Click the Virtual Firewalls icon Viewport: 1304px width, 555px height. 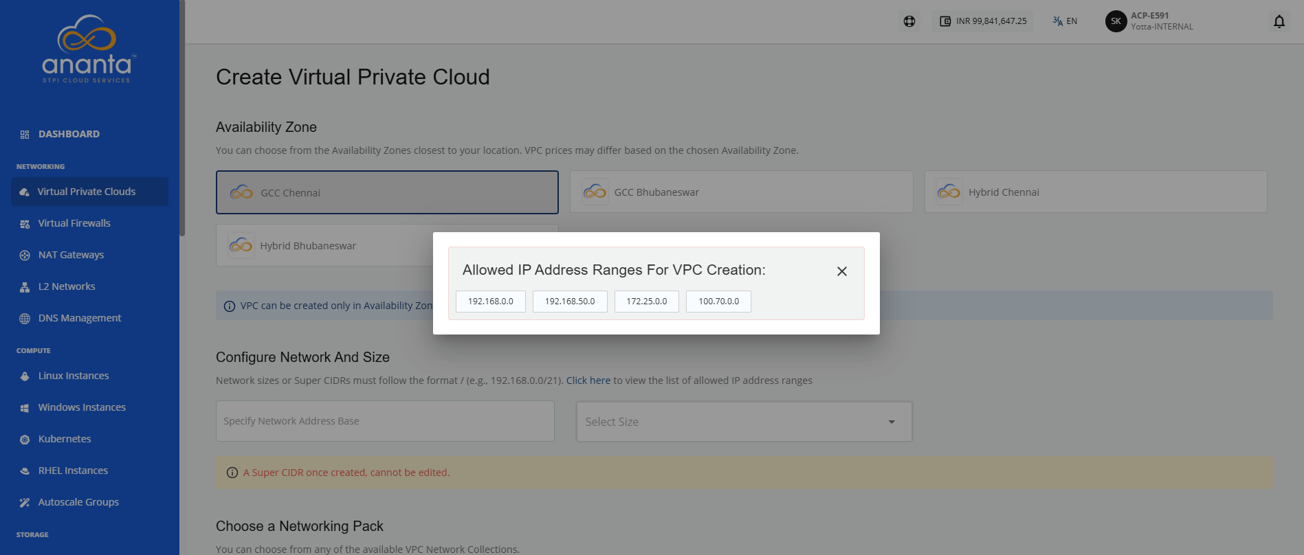(x=25, y=224)
